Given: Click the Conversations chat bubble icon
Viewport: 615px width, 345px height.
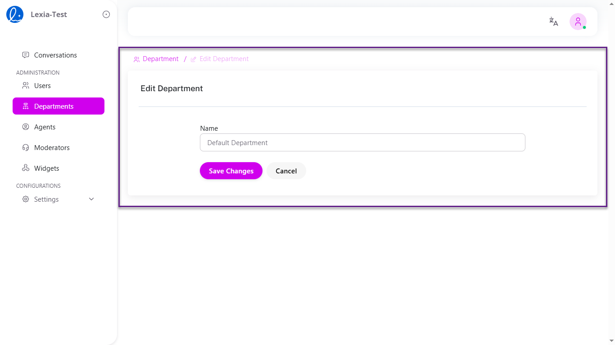Looking at the screenshot, I should (26, 55).
